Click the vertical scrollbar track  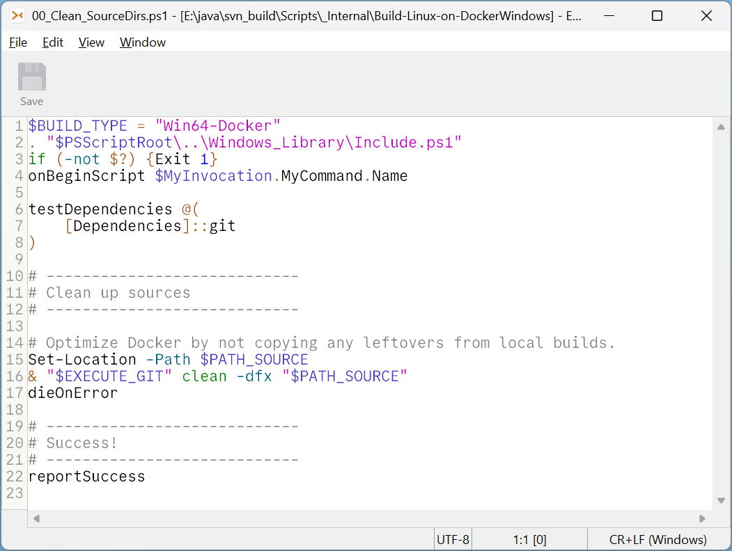(722, 313)
